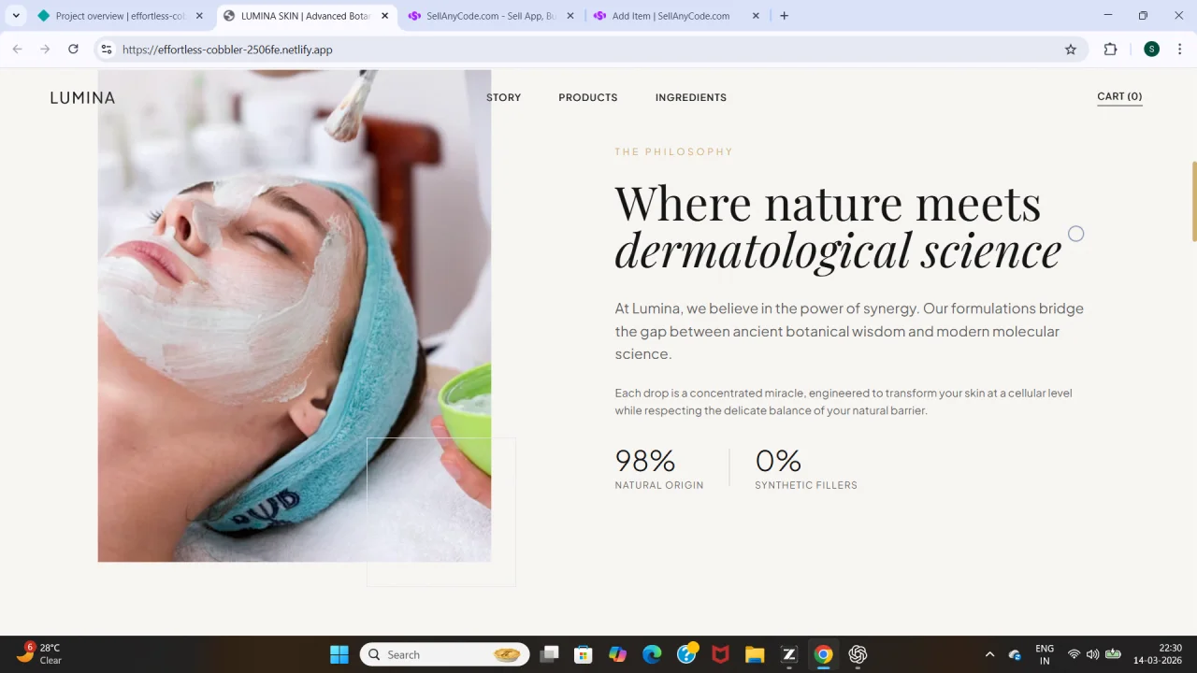The width and height of the screenshot is (1197, 673).
Task: Close the Project overview tab
Action: tap(199, 16)
